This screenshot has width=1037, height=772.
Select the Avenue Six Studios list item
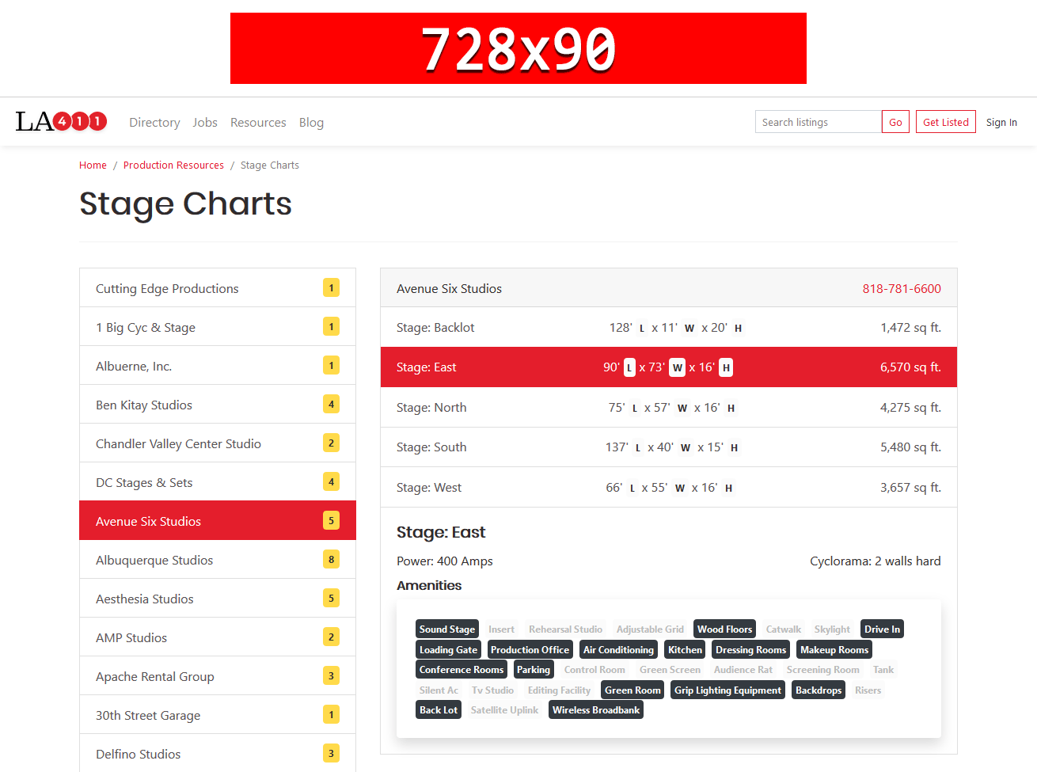(x=218, y=520)
